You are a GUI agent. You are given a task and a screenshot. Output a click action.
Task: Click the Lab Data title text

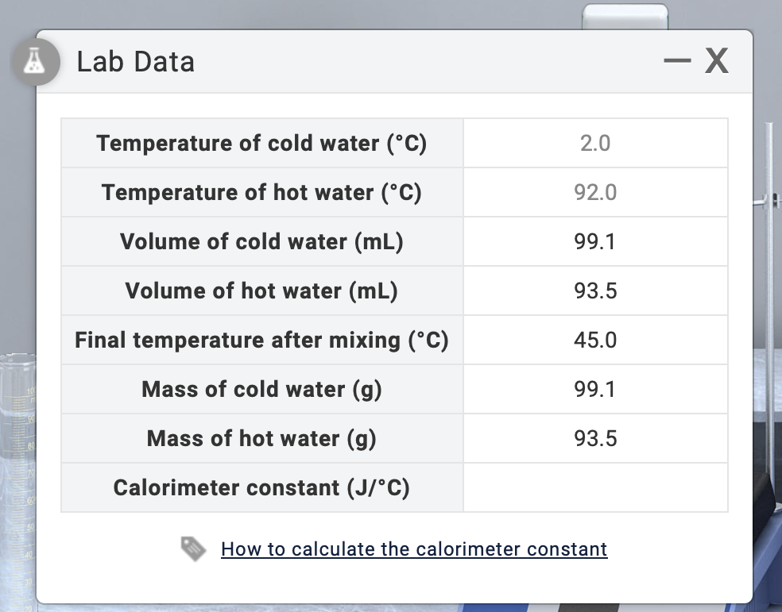click(x=135, y=62)
